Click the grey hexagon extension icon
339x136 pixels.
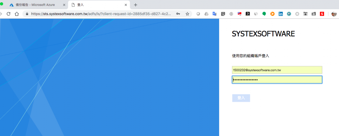[x=297, y=14]
